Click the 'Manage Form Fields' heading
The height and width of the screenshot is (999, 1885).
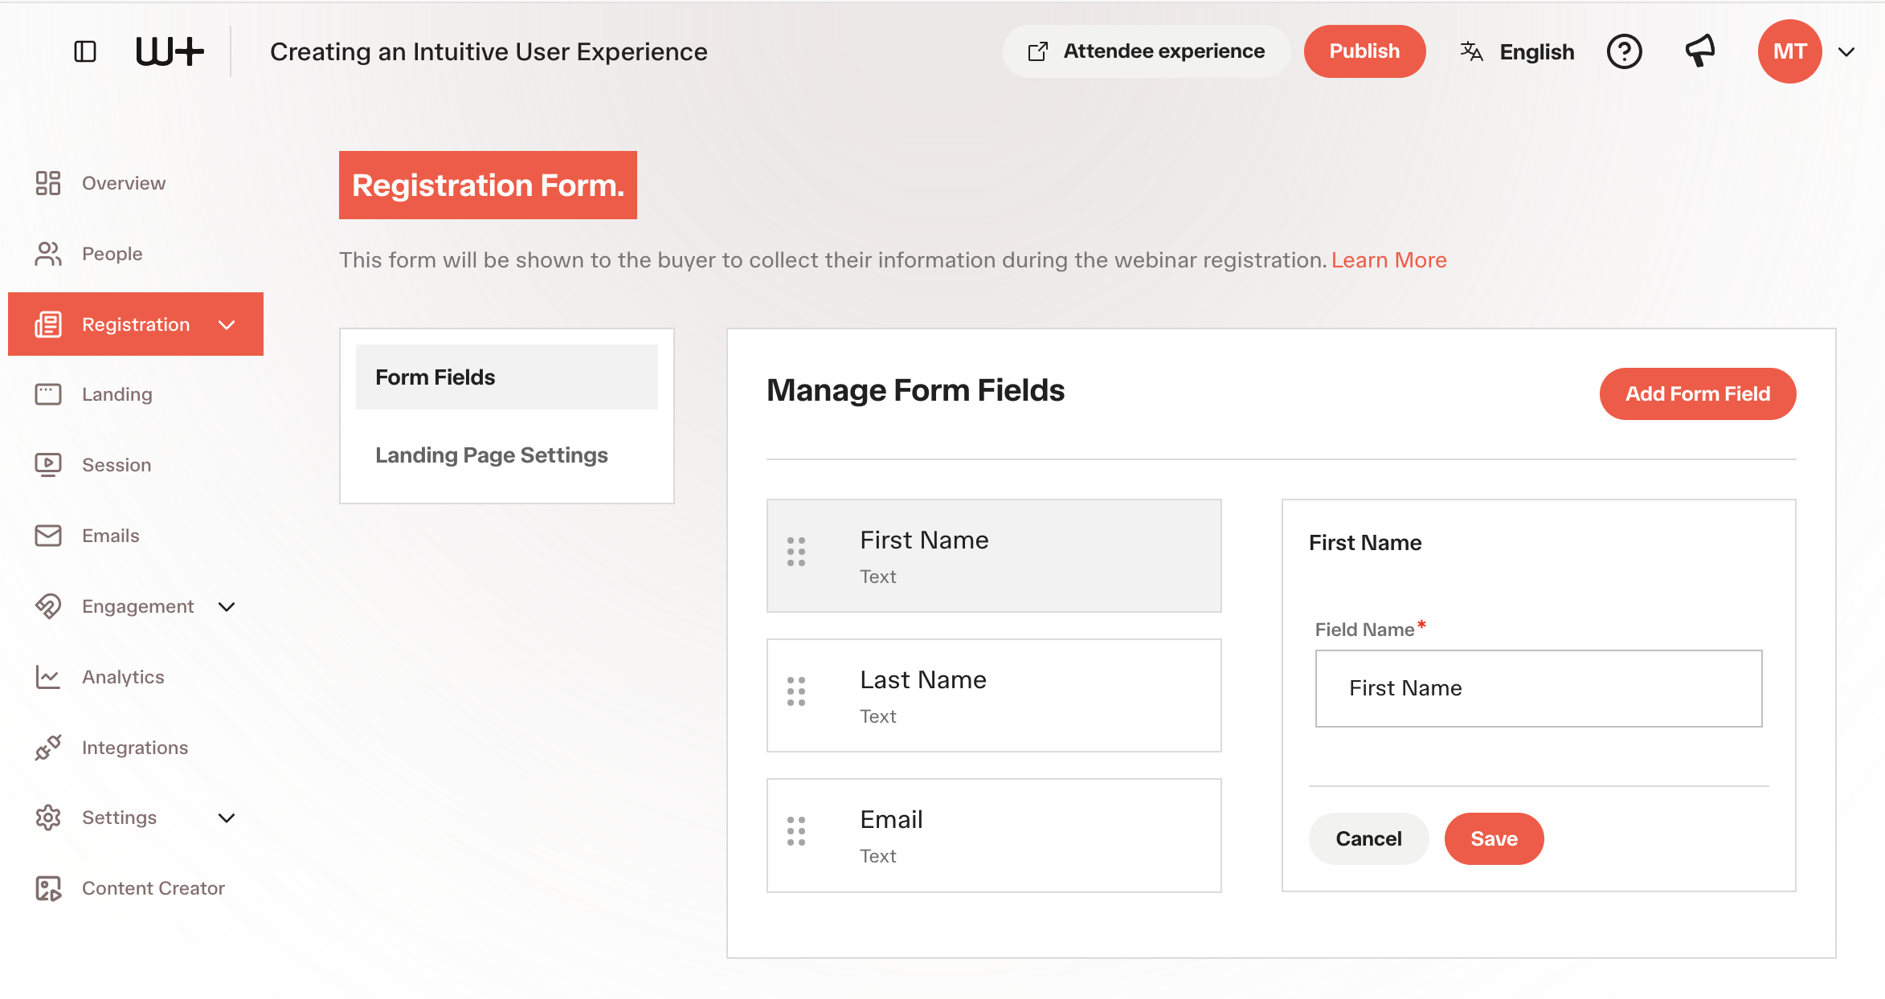(915, 390)
